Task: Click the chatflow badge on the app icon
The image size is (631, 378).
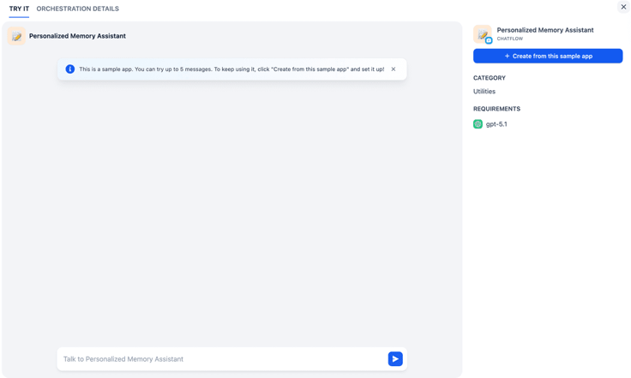Action: 489,40
